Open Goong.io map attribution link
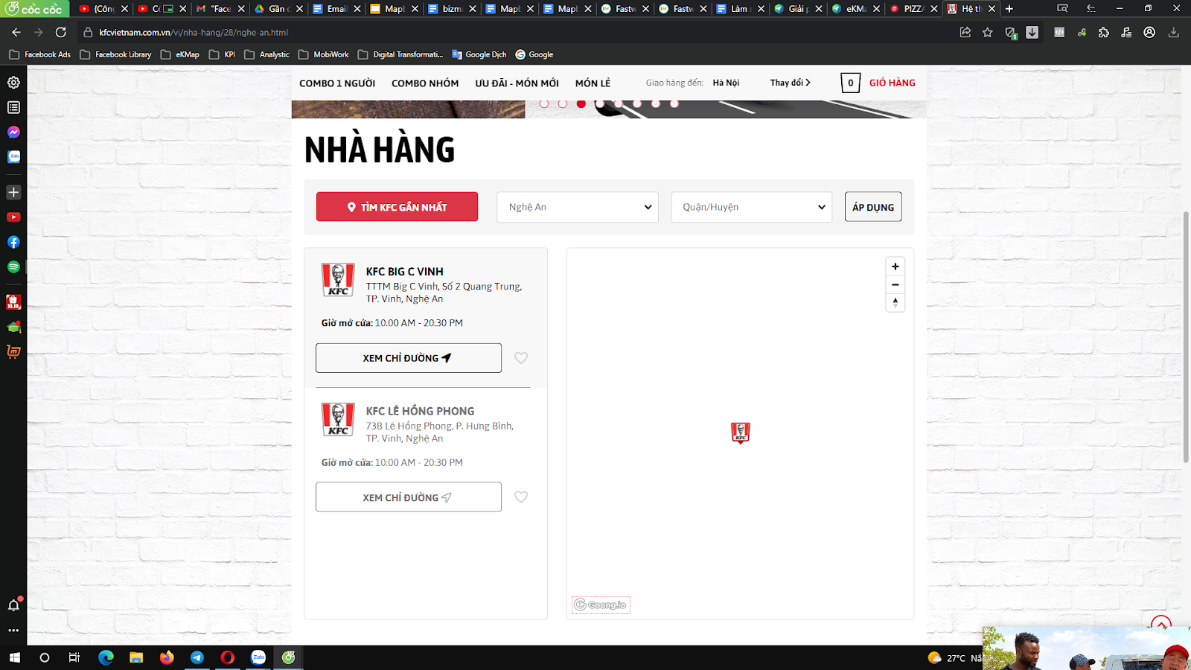Screen dimensions: 1191x670 point(601,605)
